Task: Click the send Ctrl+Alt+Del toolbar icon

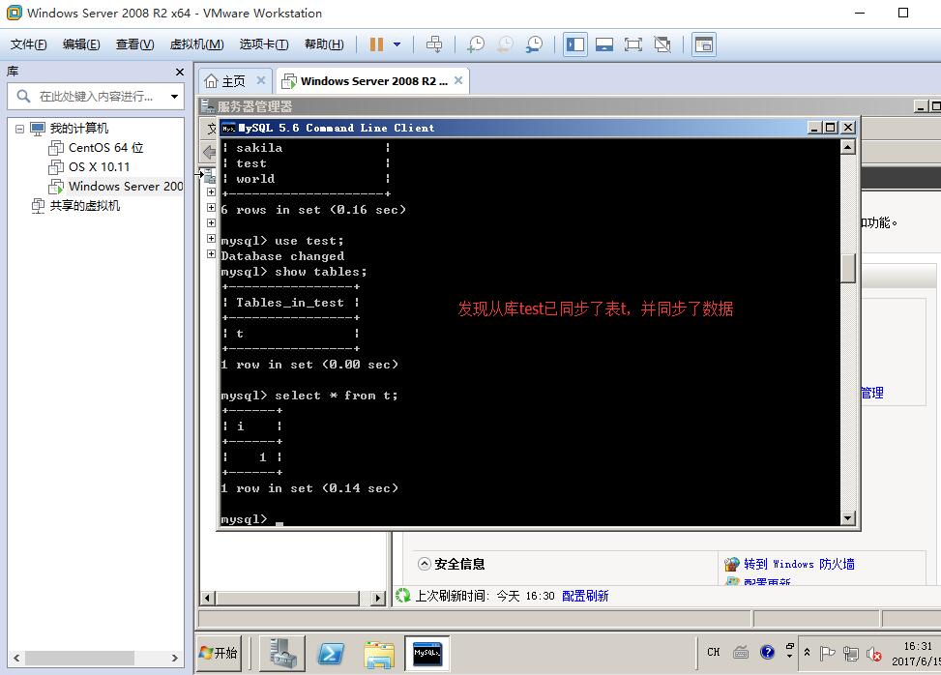Action: [434, 44]
